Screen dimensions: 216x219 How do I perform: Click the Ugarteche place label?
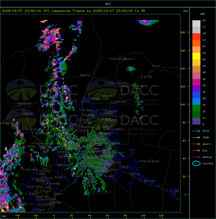64,165
